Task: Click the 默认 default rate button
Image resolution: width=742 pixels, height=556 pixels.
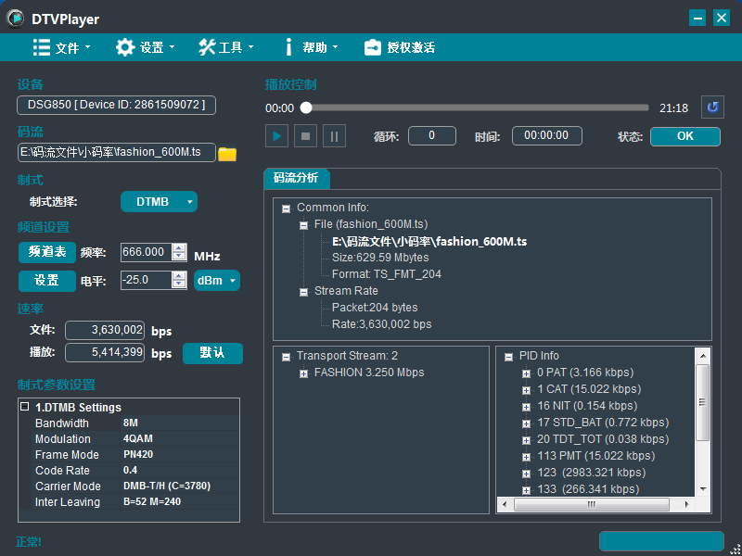Action: coord(212,353)
